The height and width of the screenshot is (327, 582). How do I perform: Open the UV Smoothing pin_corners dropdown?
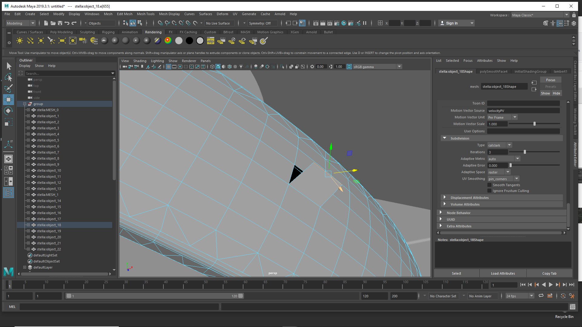coord(503,179)
